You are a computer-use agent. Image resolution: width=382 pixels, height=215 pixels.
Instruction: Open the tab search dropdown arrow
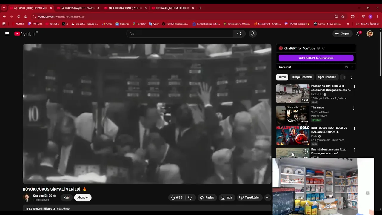[x=4, y=8]
